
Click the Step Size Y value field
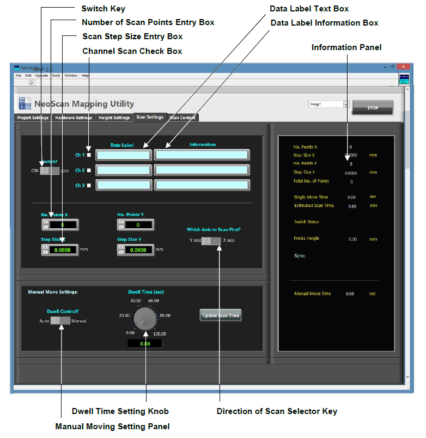coord(138,250)
